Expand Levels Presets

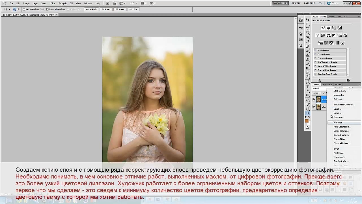point(315,50)
